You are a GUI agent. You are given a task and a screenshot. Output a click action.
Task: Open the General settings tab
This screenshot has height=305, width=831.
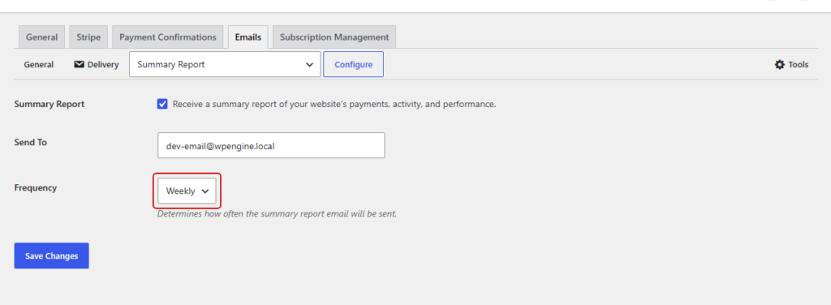click(42, 37)
